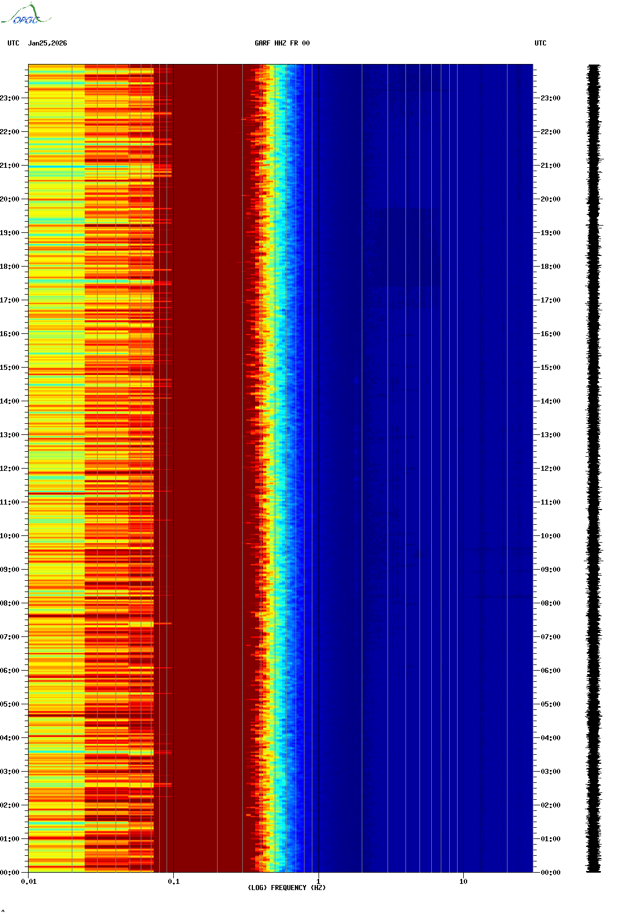618x917 pixels.
Task: Click the left 00:00 time label
Action: pyautogui.click(x=10, y=873)
